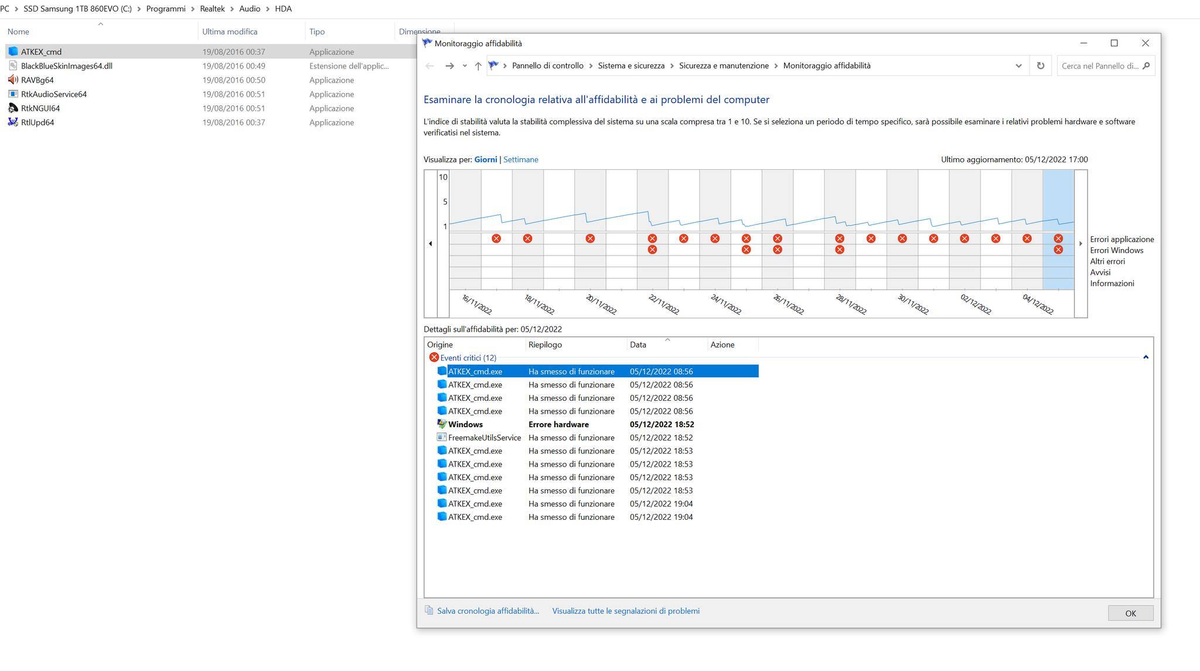Image resolution: width=1200 pixels, height=671 pixels.
Task: Open recent locations dropdown arrow
Action: [x=465, y=66]
